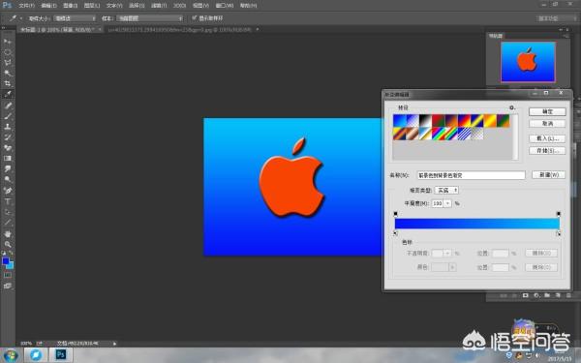The image size is (581, 363).
Task: Open Photoshop from the Windows taskbar
Action: (61, 354)
